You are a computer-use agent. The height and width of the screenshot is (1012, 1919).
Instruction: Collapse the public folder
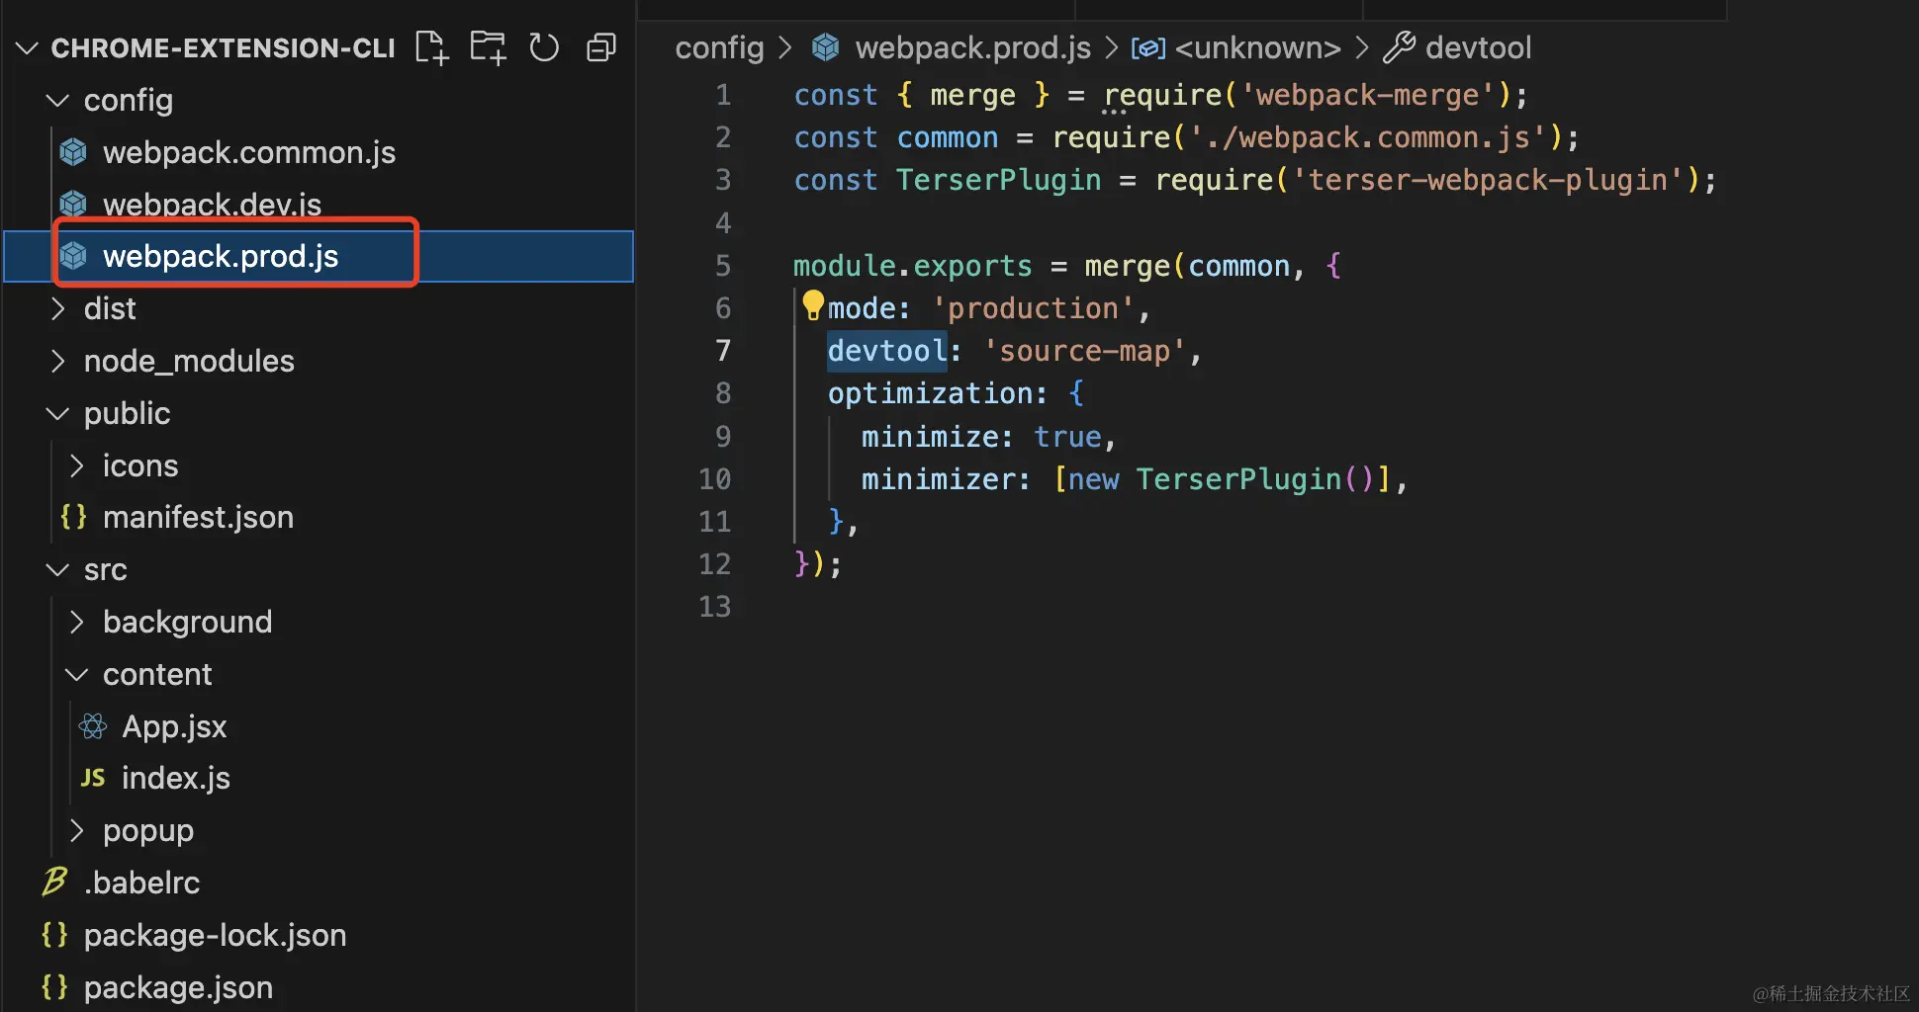(x=57, y=413)
